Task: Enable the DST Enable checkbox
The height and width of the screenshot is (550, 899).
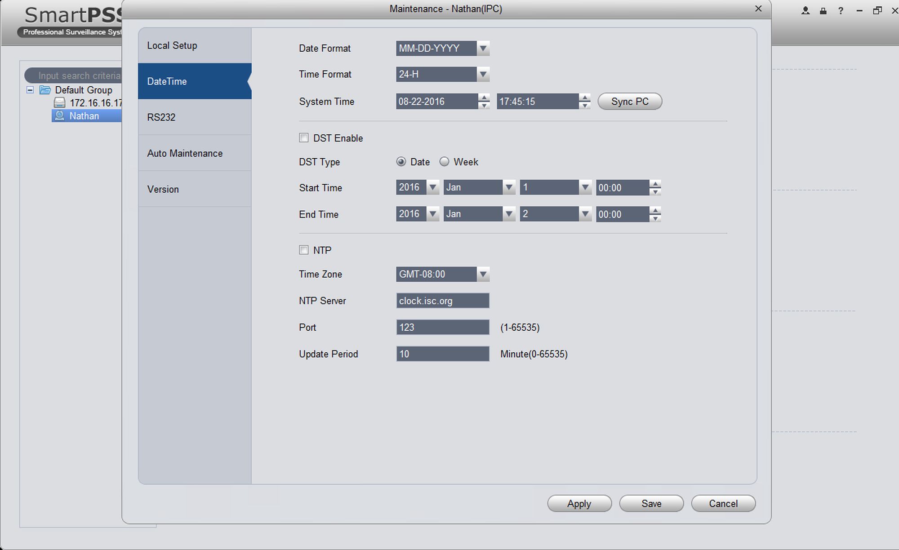Action: [x=304, y=138]
